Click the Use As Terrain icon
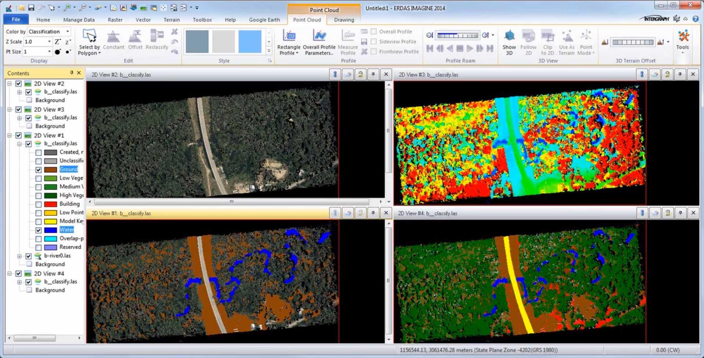The image size is (704, 358). pyautogui.click(x=566, y=42)
